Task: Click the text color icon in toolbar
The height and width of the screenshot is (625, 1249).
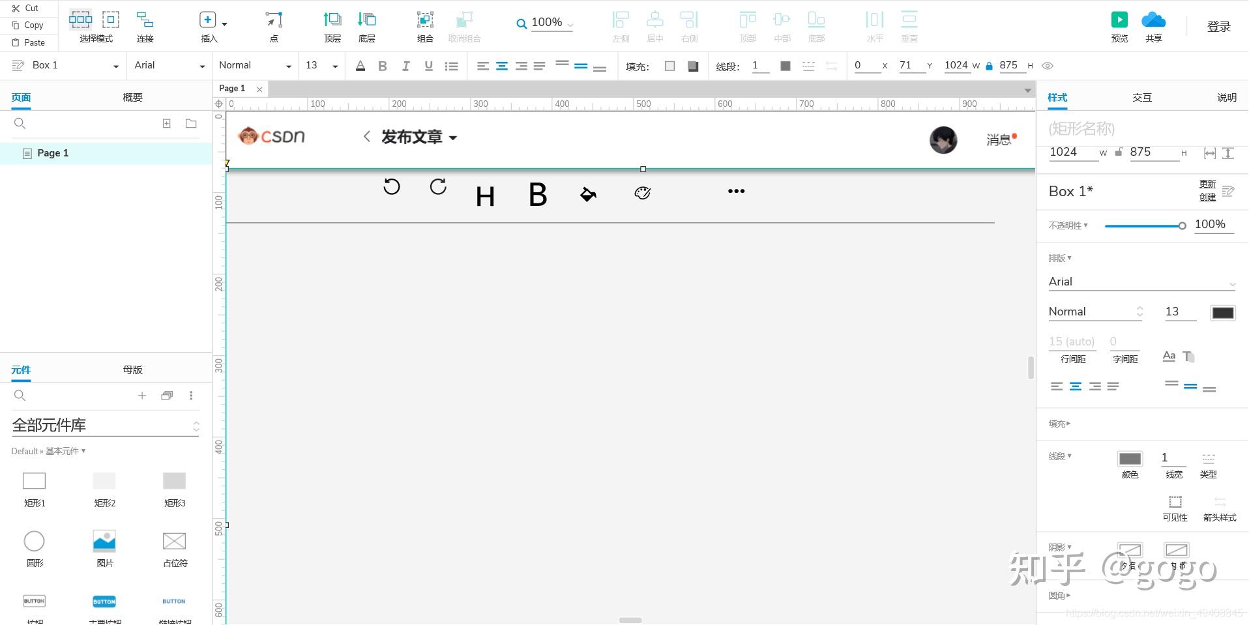Action: click(360, 66)
